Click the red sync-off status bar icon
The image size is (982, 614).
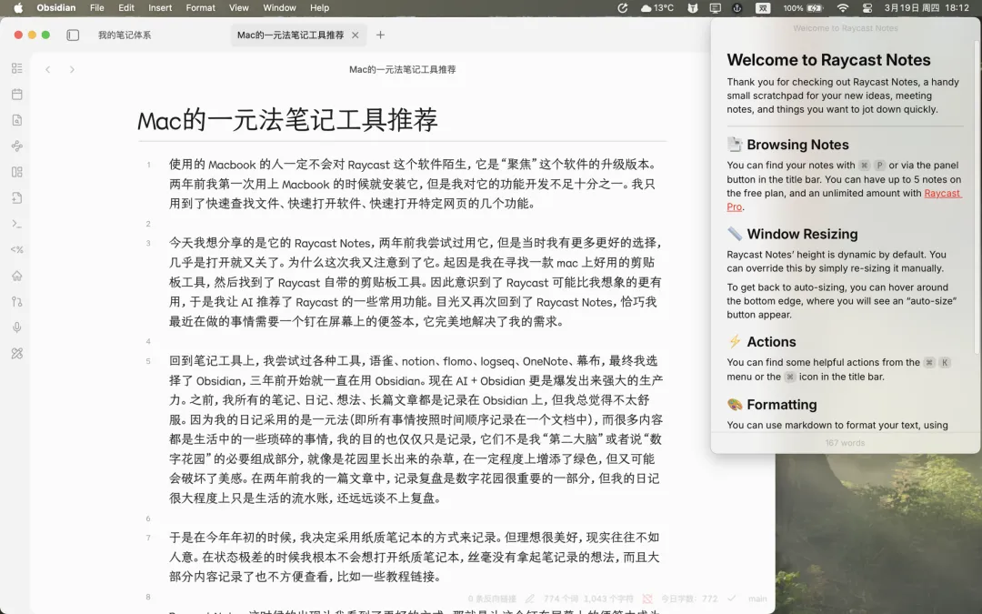coord(647,599)
